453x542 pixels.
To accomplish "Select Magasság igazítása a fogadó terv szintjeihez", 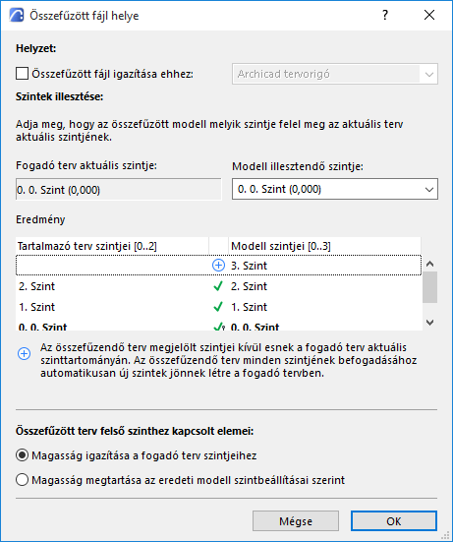I will pos(22,455).
